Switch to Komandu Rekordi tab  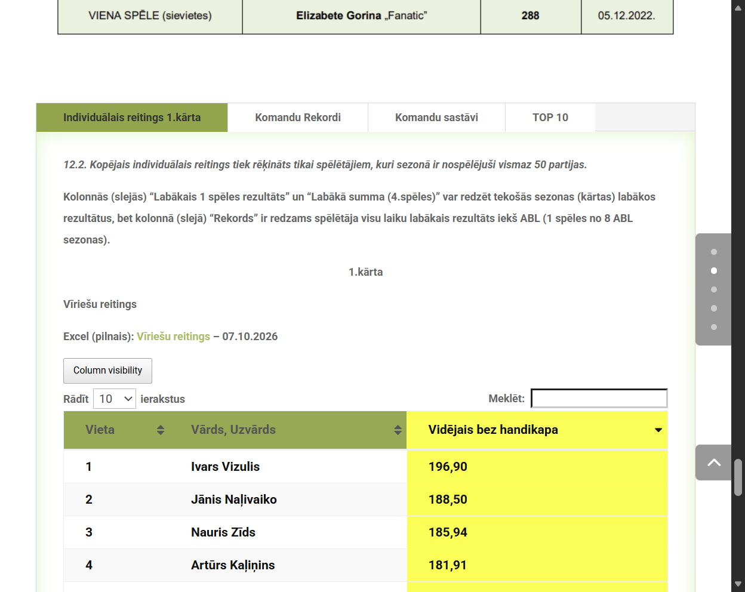pyautogui.click(x=298, y=118)
